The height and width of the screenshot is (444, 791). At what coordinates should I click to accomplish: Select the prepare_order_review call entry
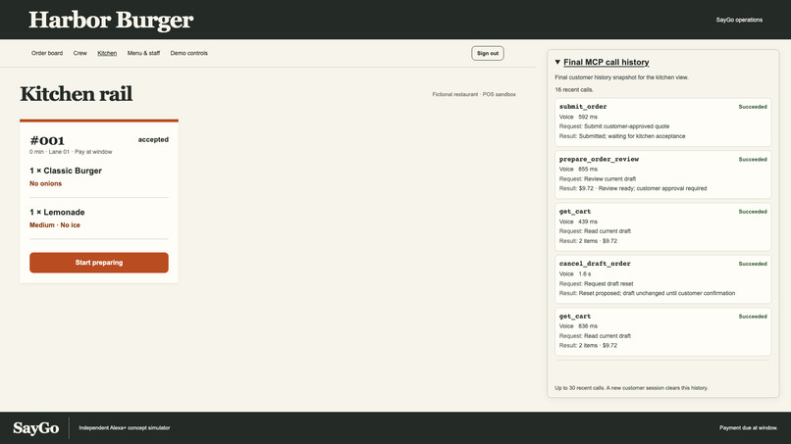(662, 174)
